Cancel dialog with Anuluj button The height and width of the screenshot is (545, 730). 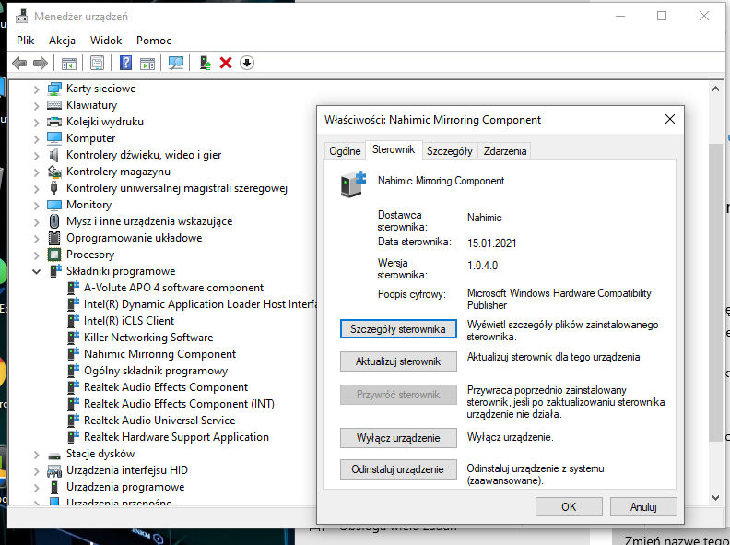coord(643,507)
